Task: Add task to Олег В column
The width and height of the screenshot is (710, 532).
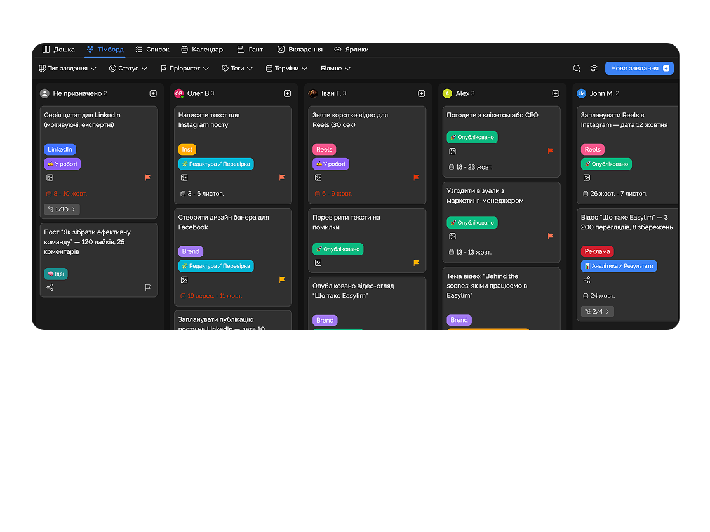Action: pos(287,93)
